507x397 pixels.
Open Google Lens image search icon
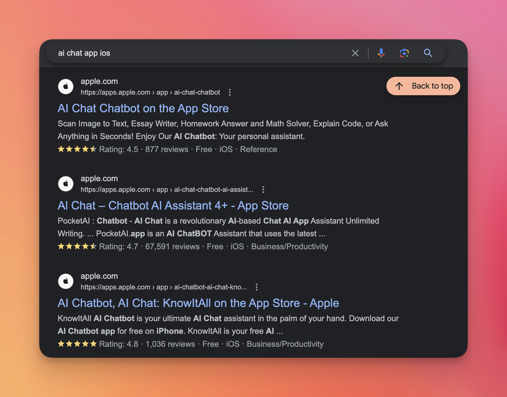pos(404,53)
